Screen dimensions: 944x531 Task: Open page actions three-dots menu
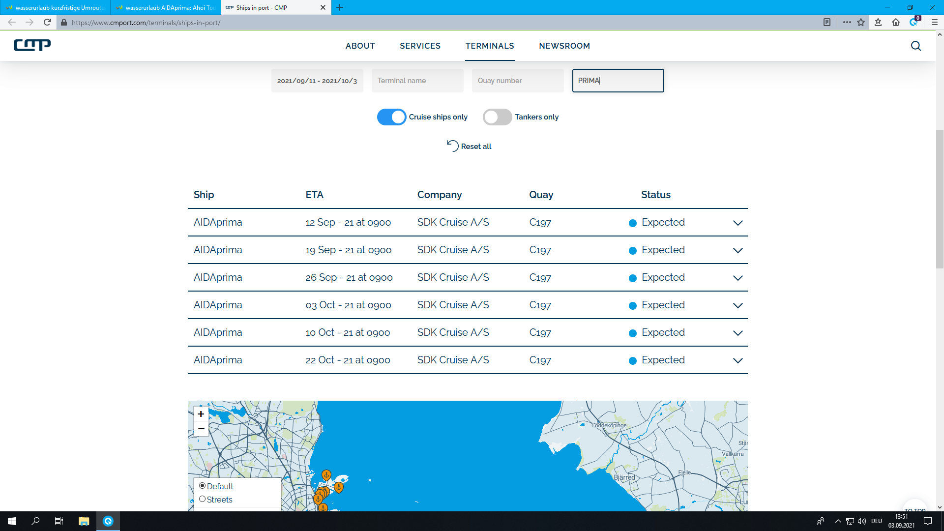[x=847, y=22]
